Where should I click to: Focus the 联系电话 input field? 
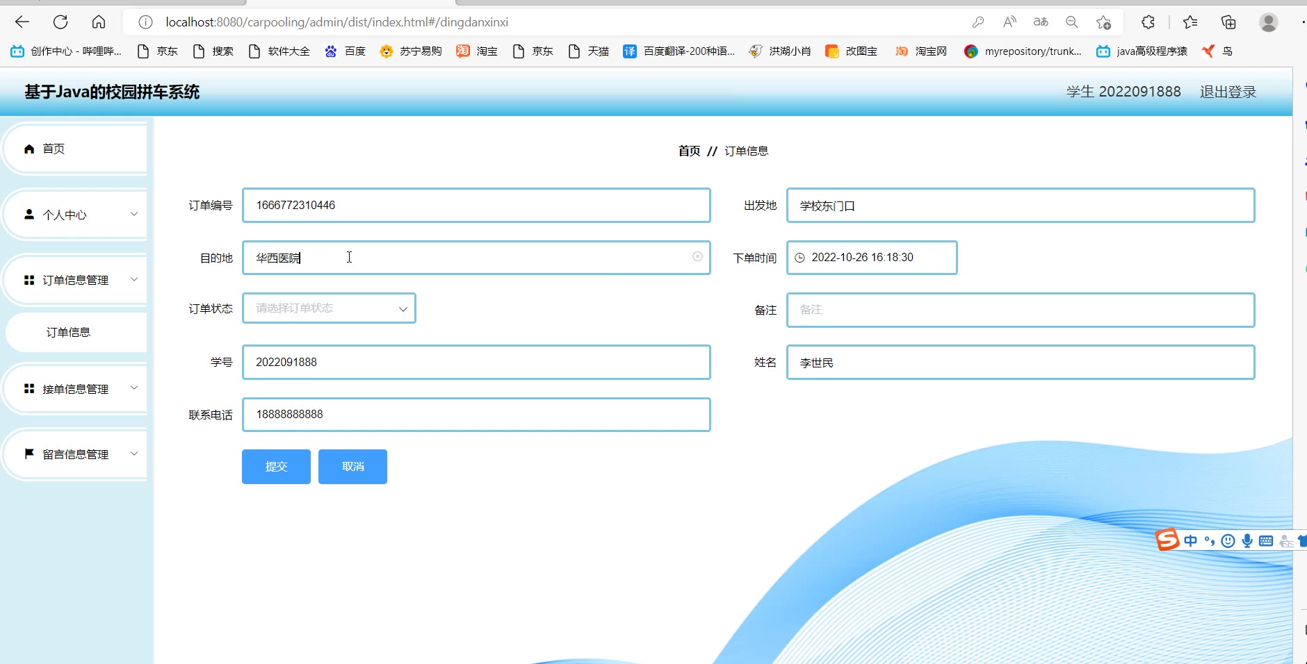pos(476,415)
